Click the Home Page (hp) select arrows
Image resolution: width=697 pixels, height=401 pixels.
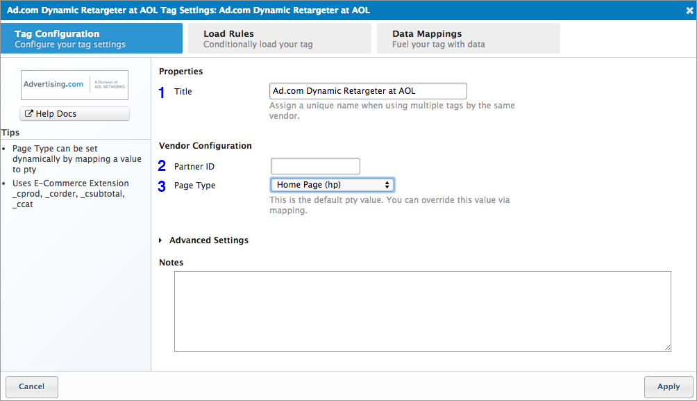[387, 185]
